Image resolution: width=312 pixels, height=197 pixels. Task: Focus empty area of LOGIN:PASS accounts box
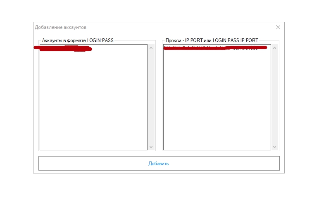pyautogui.click(x=93, y=100)
